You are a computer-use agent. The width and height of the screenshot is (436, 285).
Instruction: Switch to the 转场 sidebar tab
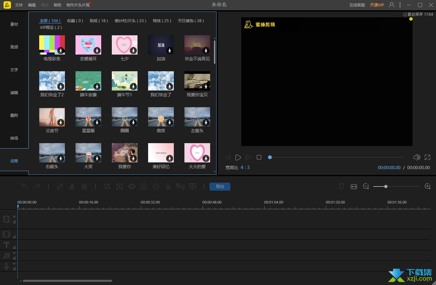(x=14, y=138)
